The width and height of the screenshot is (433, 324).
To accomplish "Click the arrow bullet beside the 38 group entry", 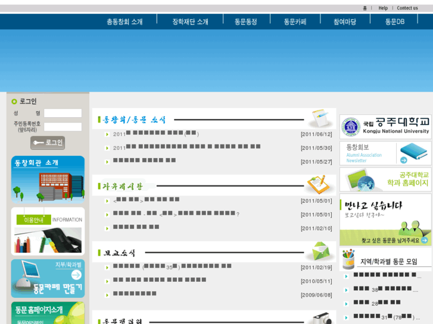I will 346,290.
